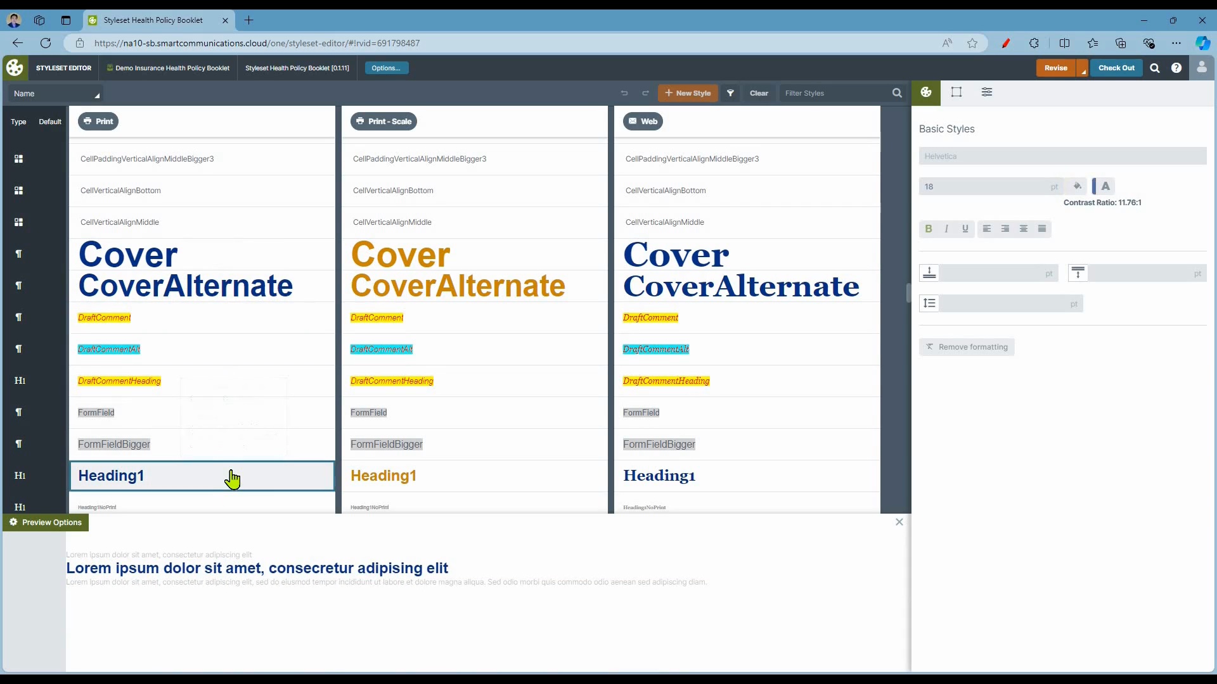The width and height of the screenshot is (1217, 684).
Task: Toggle Bold formatting in Basic Styles
Action: [929, 229]
